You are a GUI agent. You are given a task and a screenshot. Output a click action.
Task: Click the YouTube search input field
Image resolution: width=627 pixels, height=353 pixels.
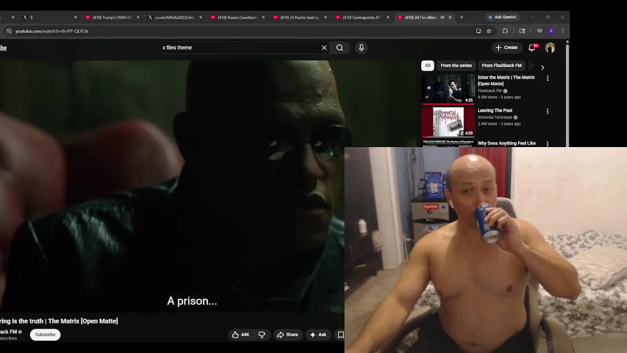240,48
